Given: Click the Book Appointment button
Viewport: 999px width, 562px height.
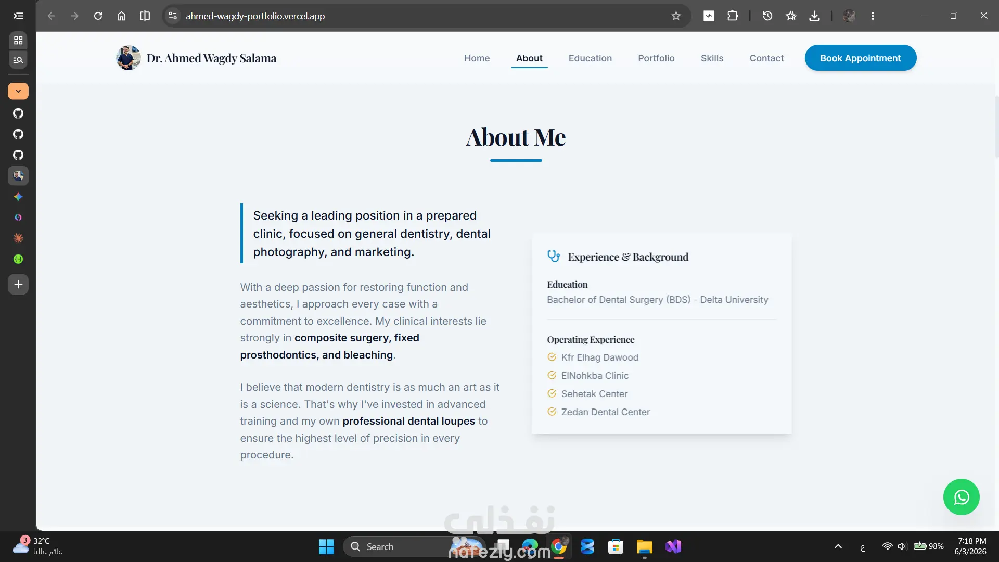Looking at the screenshot, I should coord(861,58).
